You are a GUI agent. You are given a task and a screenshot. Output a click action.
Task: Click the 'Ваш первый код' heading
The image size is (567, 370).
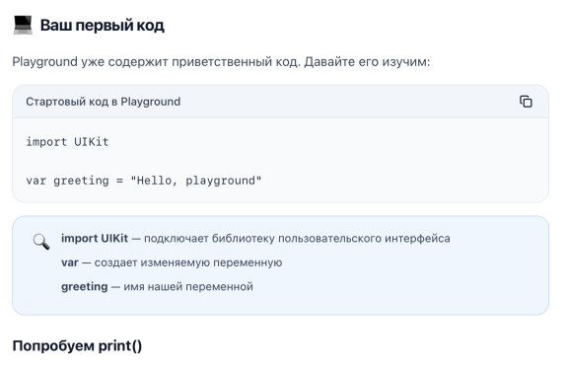pyautogui.click(x=102, y=26)
